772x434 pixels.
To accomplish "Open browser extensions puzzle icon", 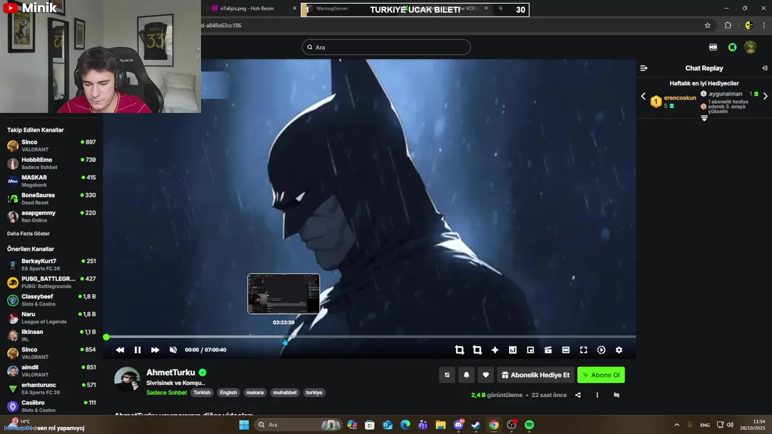I will (728, 25).
